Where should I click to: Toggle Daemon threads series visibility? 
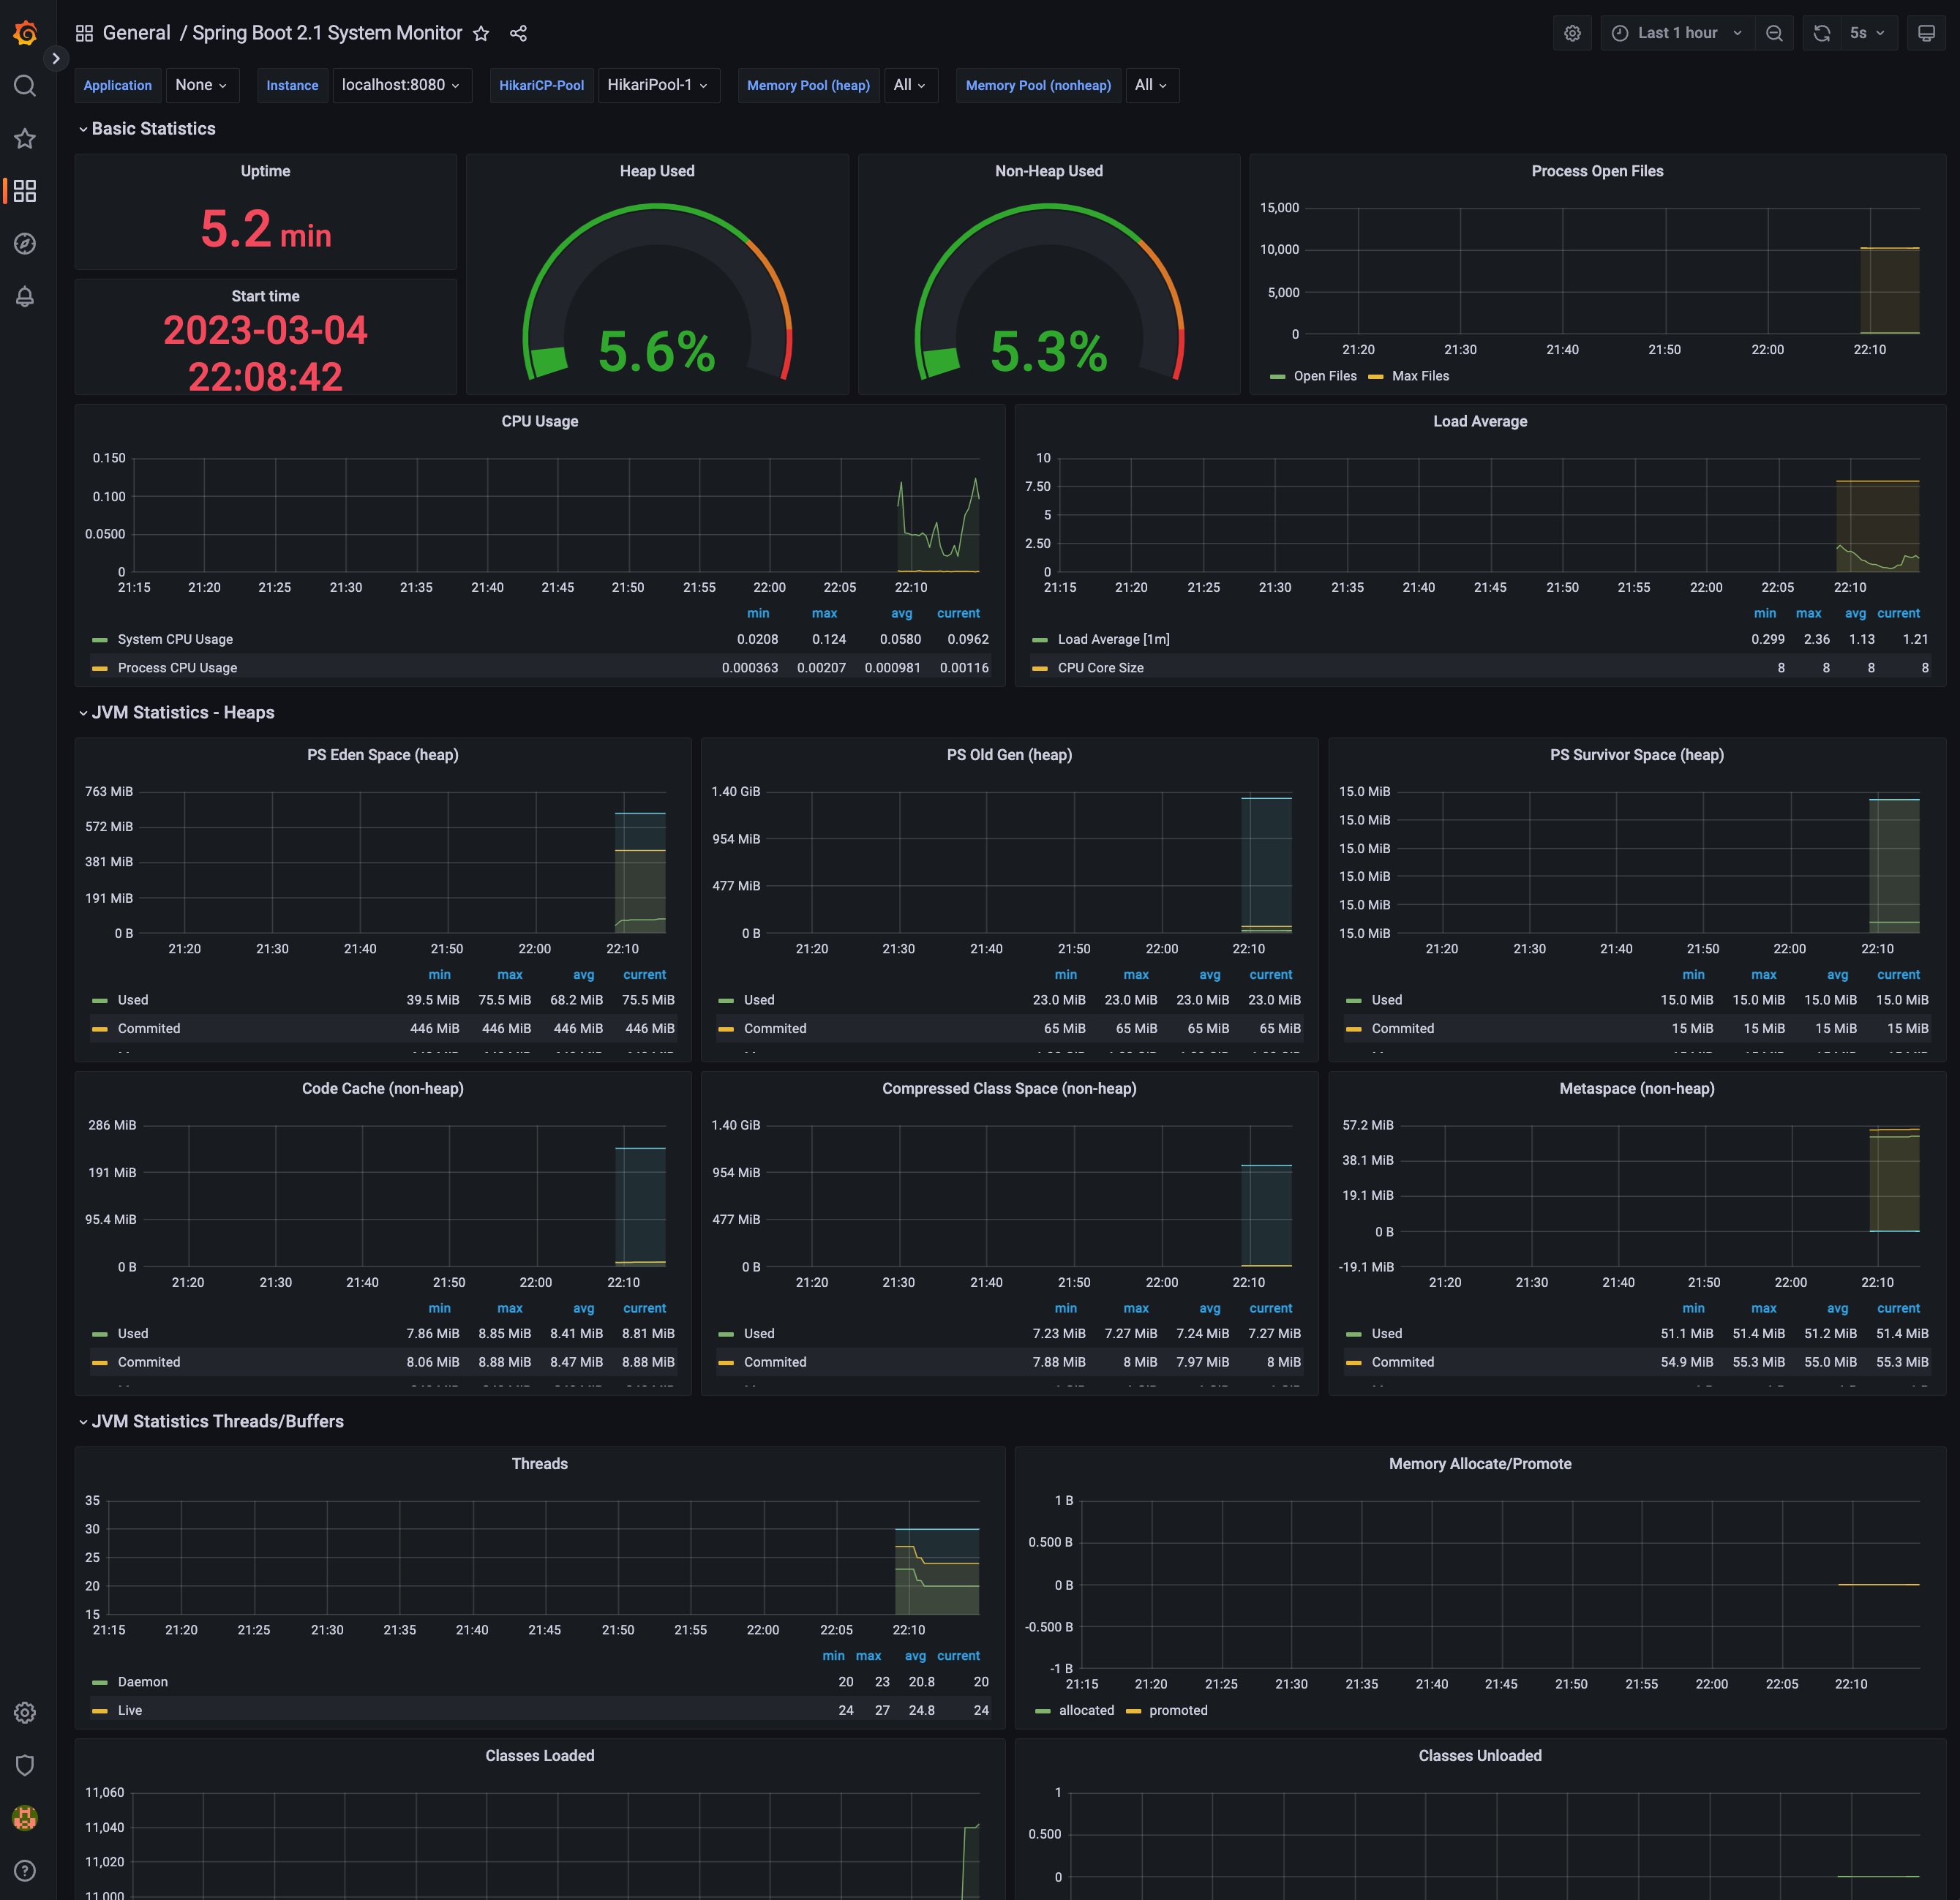[x=142, y=1682]
